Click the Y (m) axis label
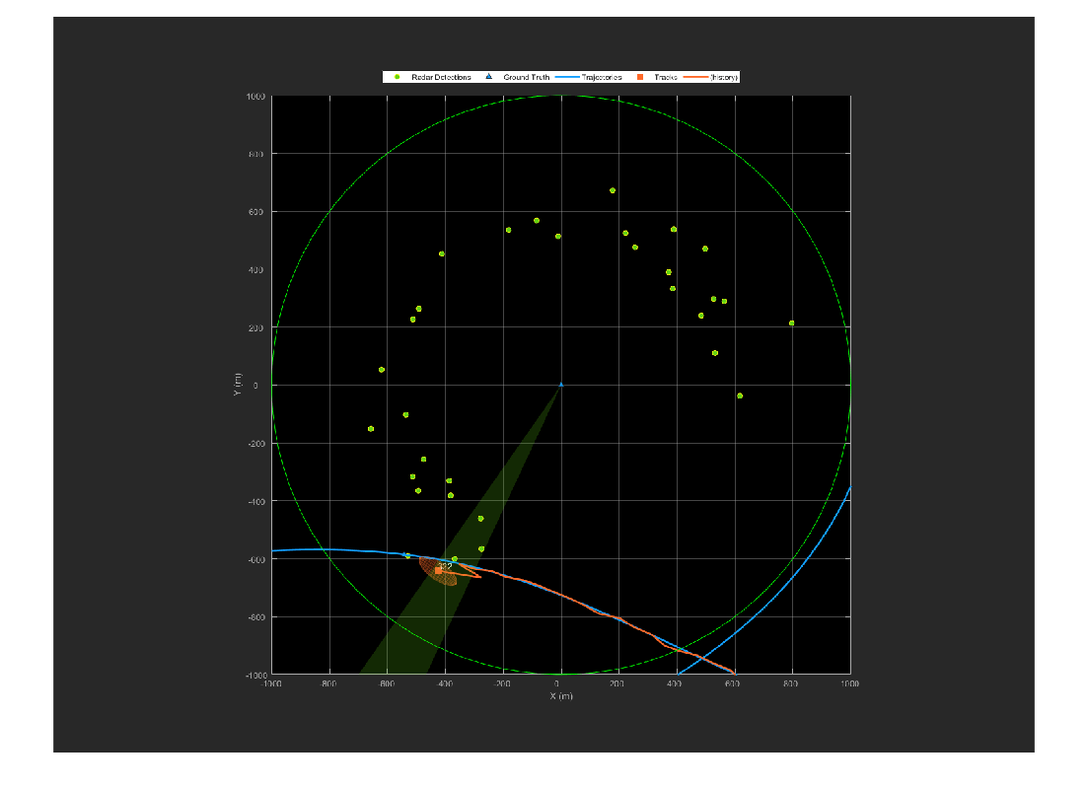Screen dimensions: 1088x789 pos(240,385)
